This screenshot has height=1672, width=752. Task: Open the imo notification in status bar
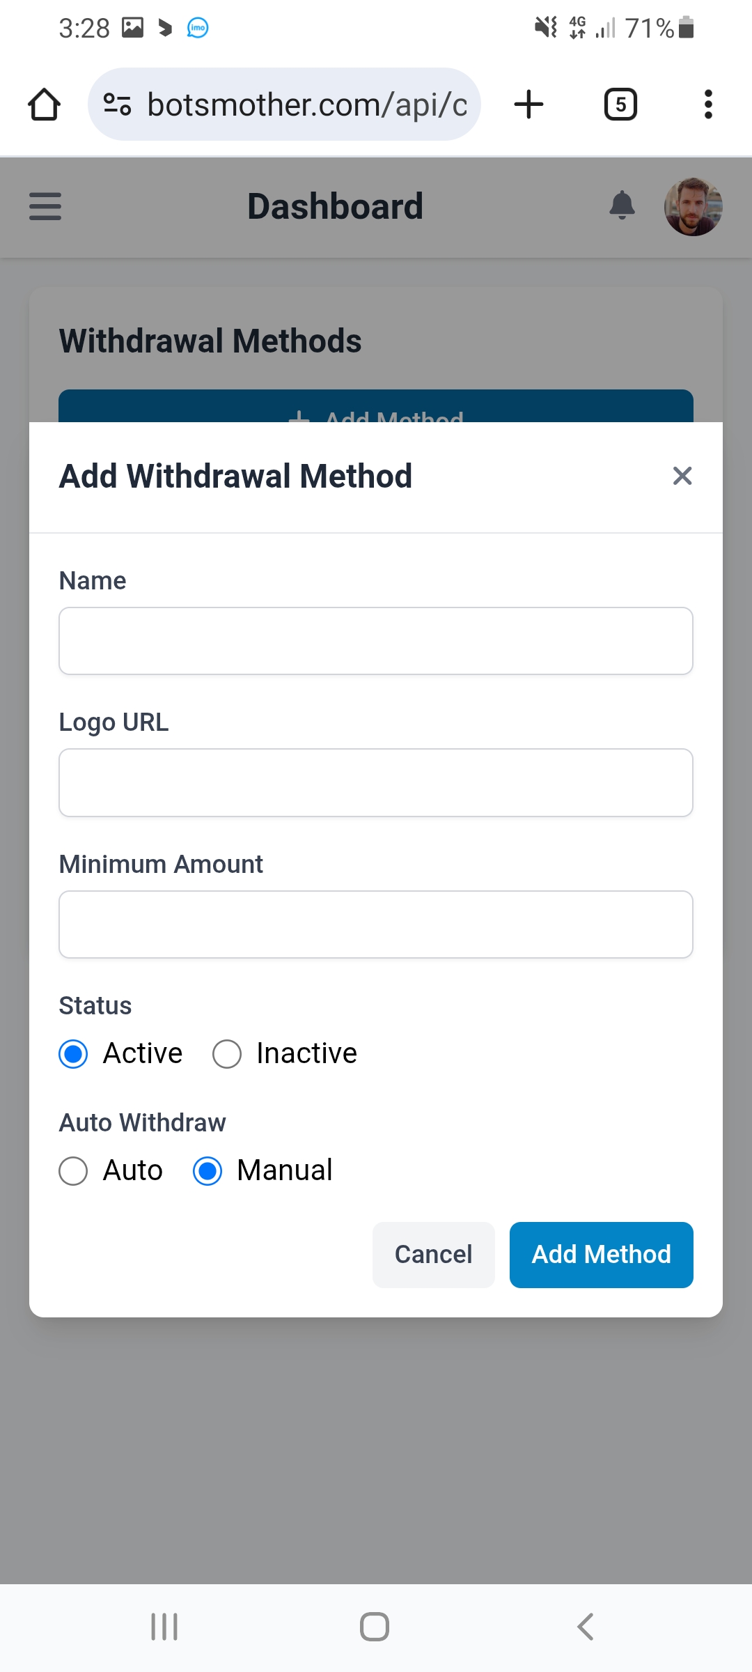point(198,28)
